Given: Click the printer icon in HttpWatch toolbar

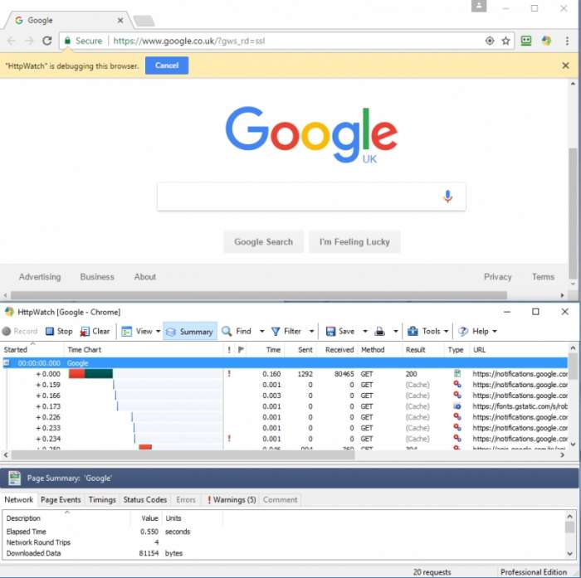Looking at the screenshot, I should (x=380, y=331).
